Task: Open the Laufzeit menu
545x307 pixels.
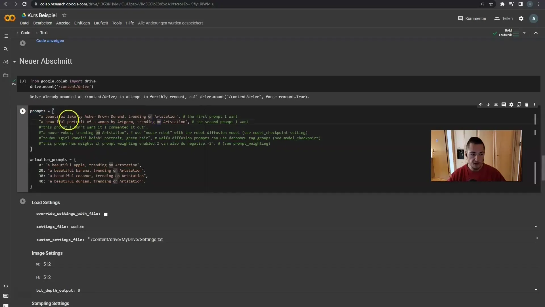Action: (101, 23)
